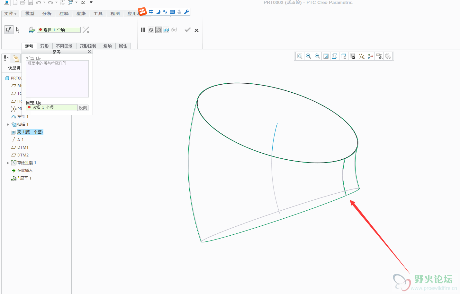Open the view visibility eye dropdown
460x294 pixels.
click(x=379, y=56)
